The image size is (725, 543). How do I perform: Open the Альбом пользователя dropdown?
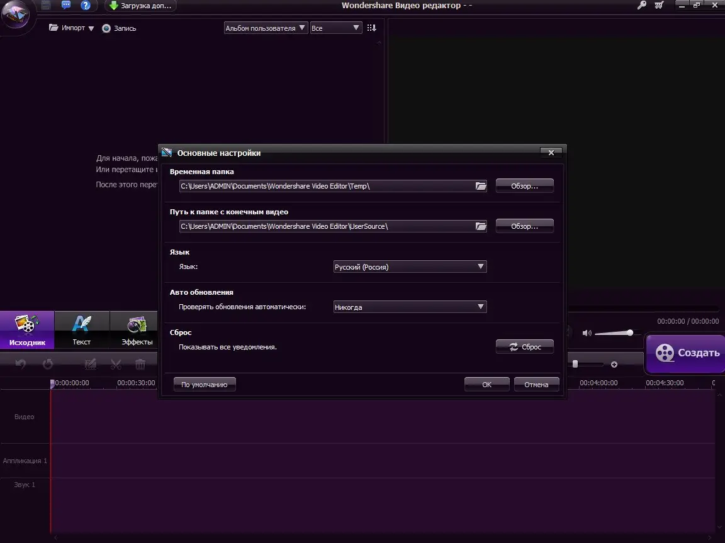coord(265,28)
